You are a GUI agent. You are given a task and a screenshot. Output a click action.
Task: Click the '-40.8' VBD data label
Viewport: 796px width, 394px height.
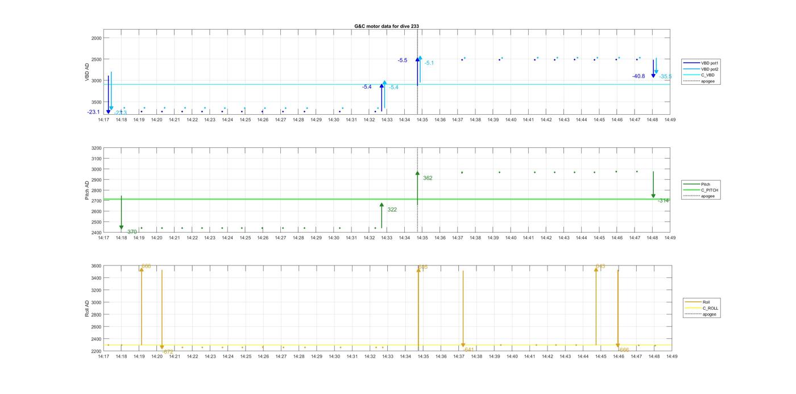point(639,76)
